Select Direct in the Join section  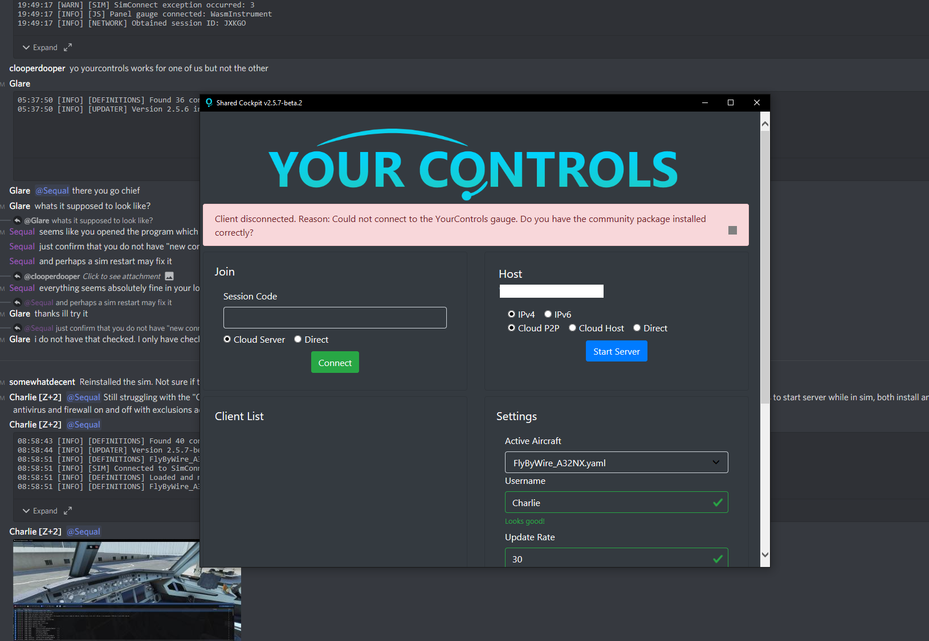point(298,339)
